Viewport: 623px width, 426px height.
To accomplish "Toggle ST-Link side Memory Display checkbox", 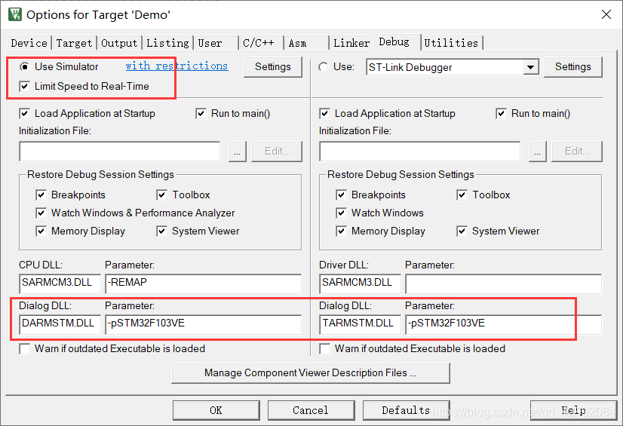I will (341, 231).
